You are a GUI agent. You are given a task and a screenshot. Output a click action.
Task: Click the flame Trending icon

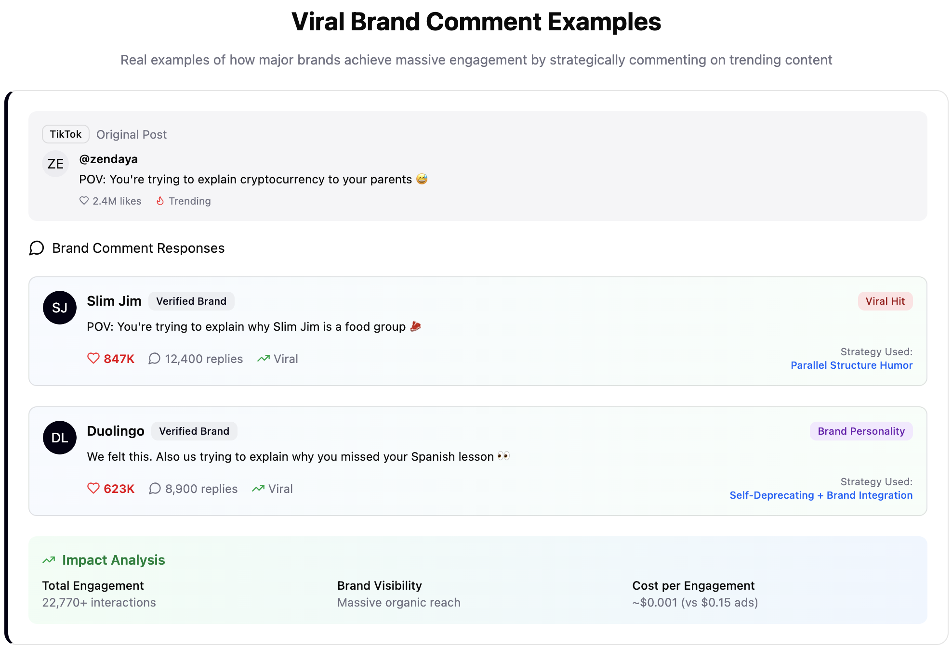pos(160,201)
